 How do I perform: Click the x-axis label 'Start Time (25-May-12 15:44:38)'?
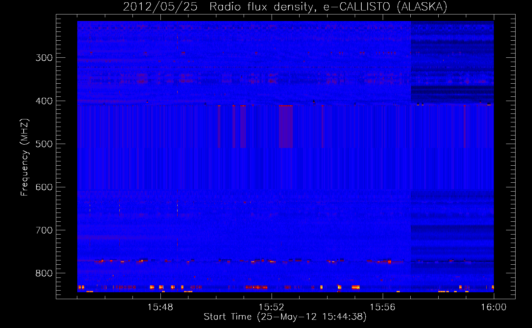(285, 317)
